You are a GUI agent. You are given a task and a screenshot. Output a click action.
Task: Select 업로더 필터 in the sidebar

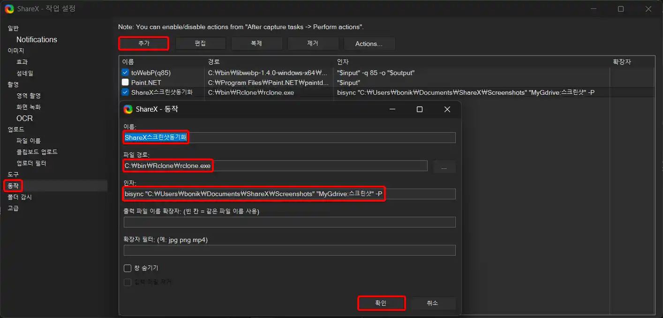[31, 163]
